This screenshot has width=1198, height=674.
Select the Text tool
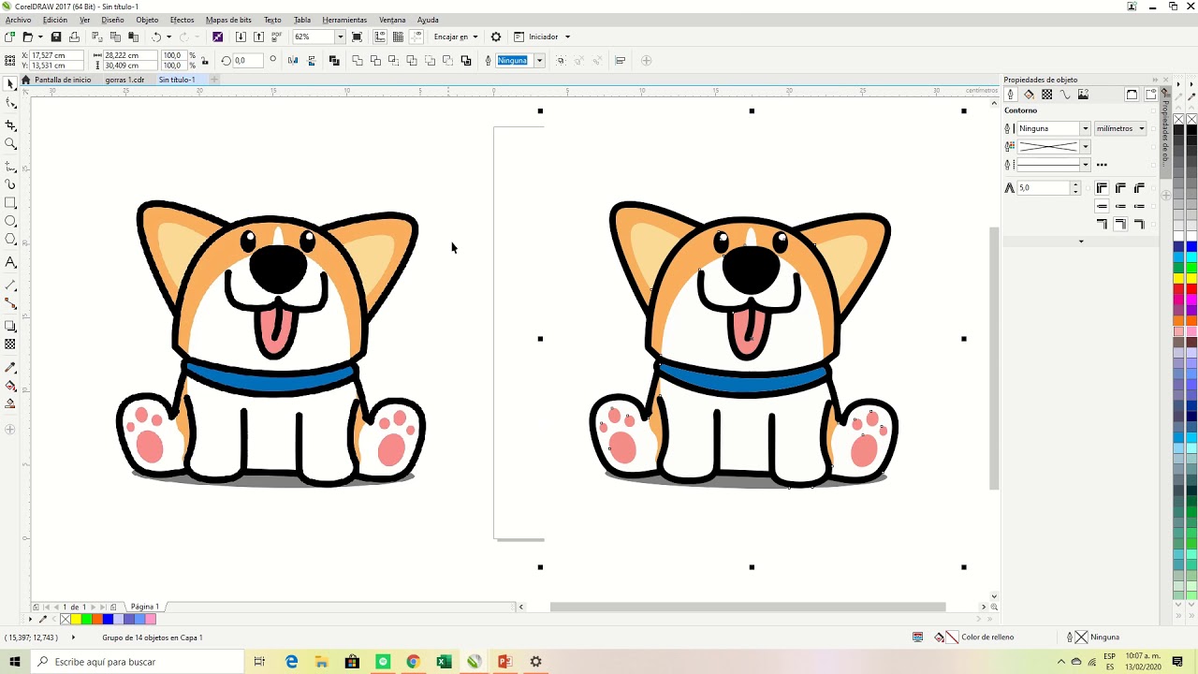tap(10, 263)
